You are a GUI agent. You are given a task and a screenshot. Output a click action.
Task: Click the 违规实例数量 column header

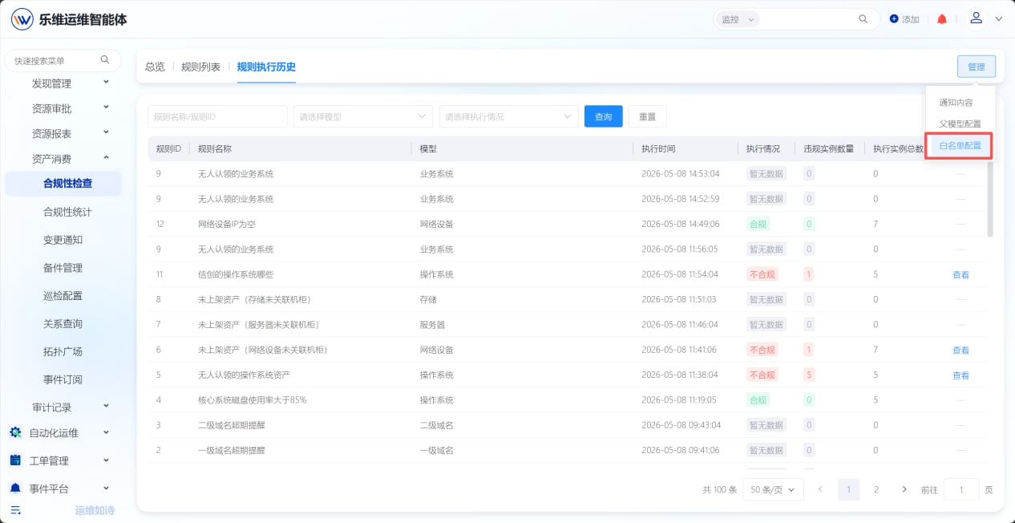829,148
